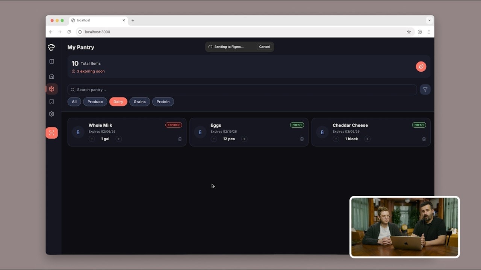Increase Whole Milk quantity
The width and height of the screenshot is (481, 270).
pyautogui.click(x=119, y=139)
